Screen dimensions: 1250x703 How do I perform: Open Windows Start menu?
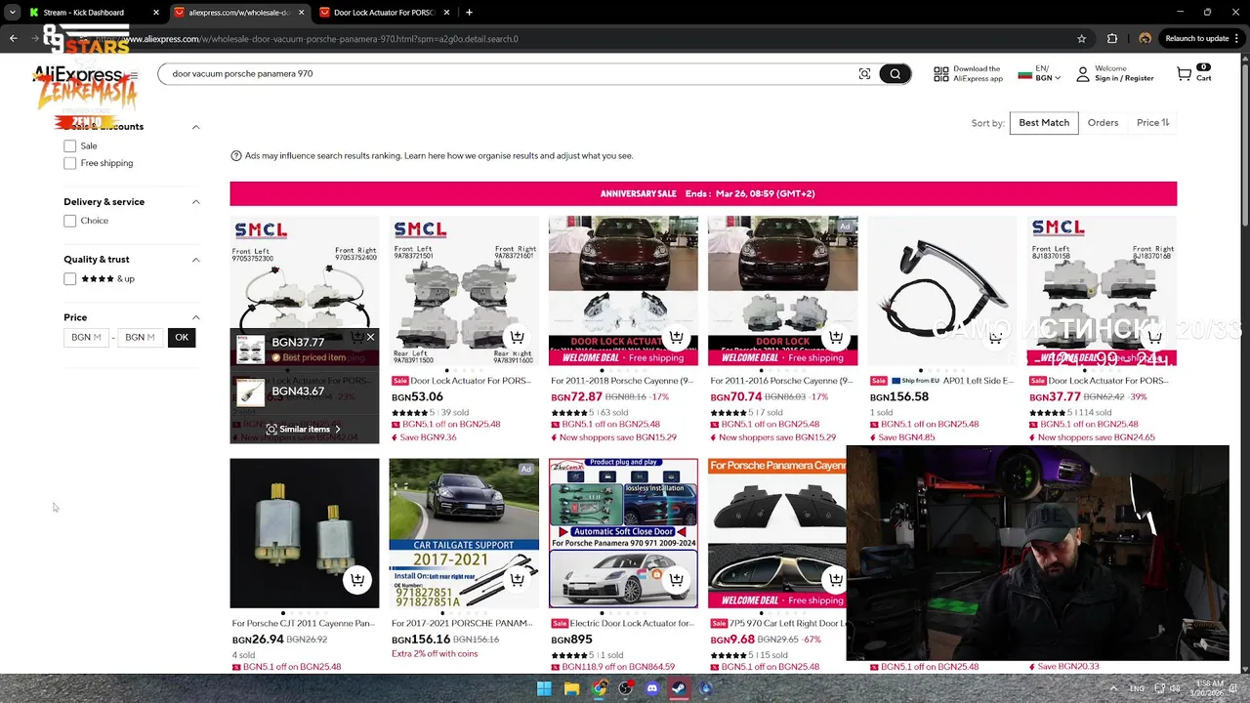coord(544,688)
